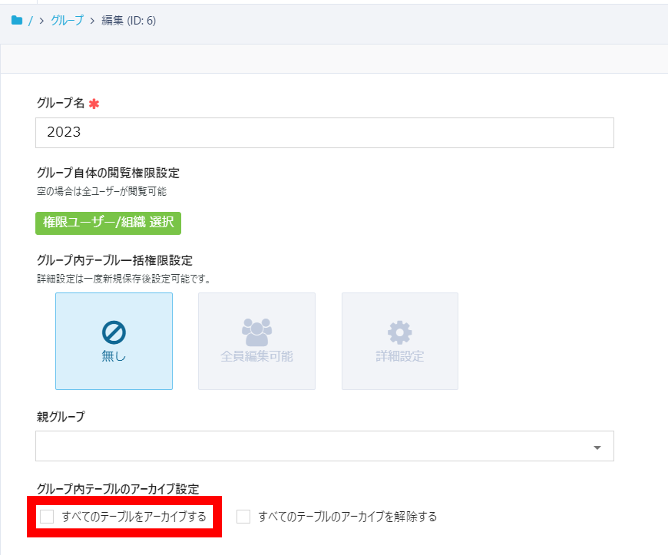This screenshot has height=555, width=668.
Task: Click the root / breadcrumb link
Action: pyautogui.click(x=30, y=21)
